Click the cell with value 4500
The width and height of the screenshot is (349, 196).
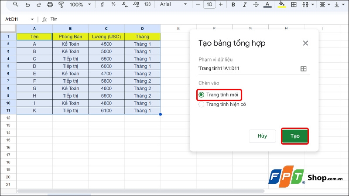(x=106, y=44)
